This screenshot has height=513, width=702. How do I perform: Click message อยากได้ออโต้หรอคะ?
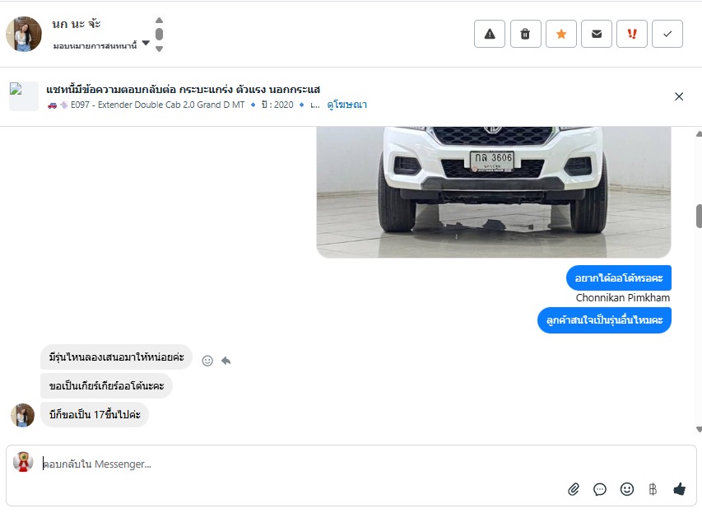619,277
